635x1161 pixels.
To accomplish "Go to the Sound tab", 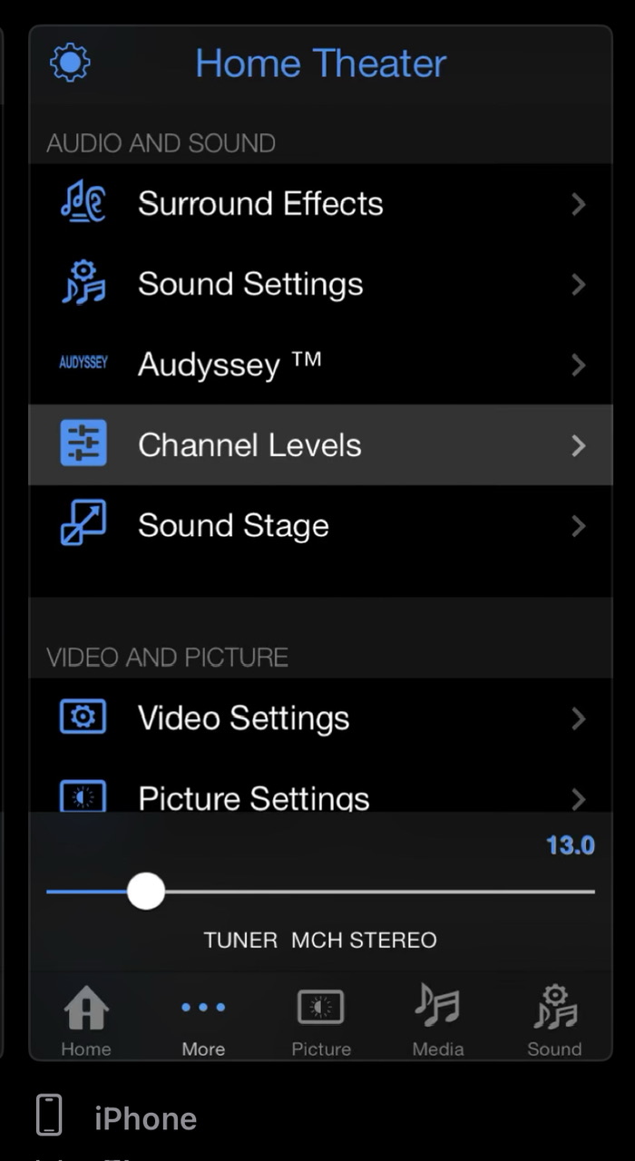I will pyautogui.click(x=554, y=1021).
